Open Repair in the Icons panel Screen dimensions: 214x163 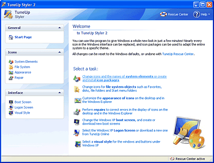[x=19, y=77]
